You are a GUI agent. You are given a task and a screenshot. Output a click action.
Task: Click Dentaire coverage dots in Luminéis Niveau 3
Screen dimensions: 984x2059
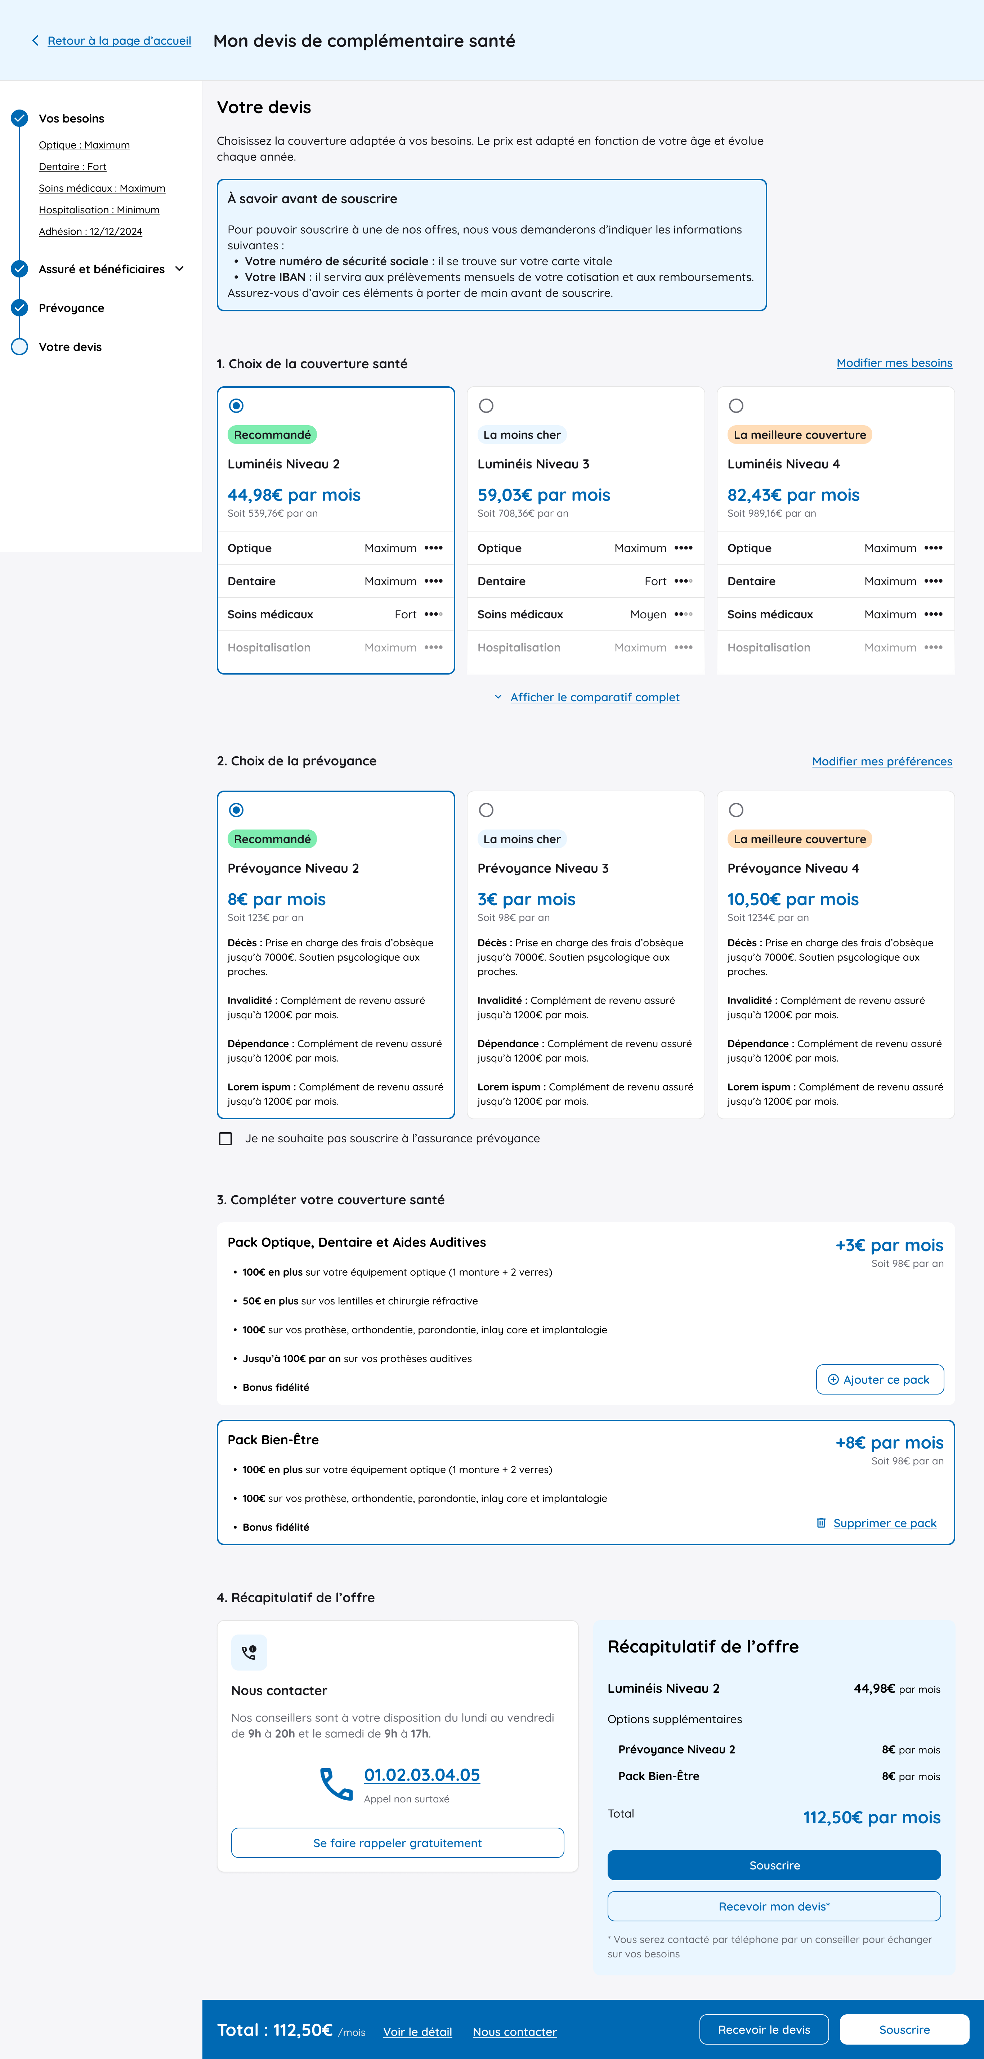684,581
